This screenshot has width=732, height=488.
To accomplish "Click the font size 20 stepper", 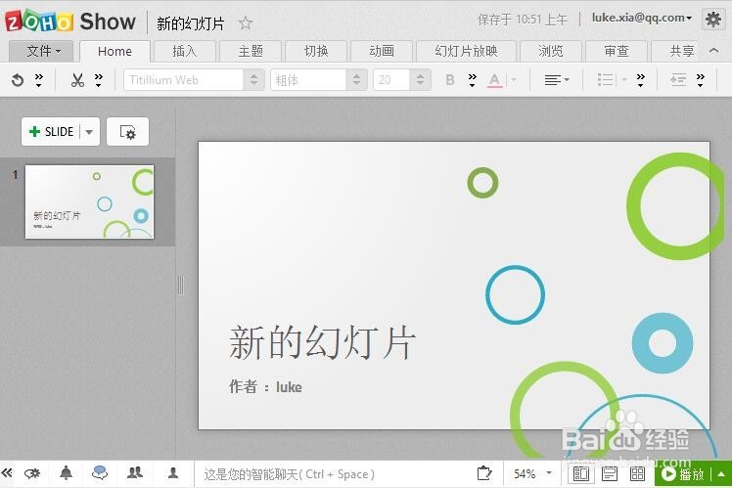I will click(420, 80).
